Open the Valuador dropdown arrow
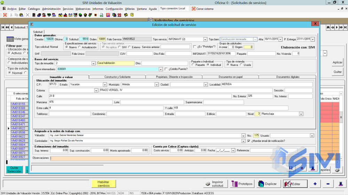 (x=243, y=135)
